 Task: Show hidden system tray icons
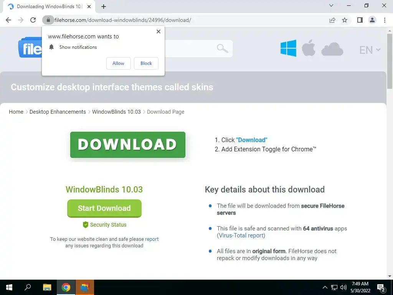(x=325, y=287)
